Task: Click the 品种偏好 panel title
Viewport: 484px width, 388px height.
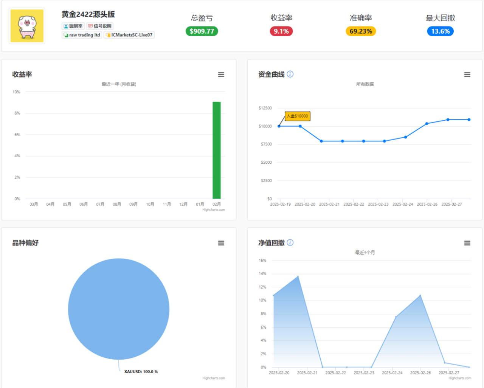Action: click(25, 243)
